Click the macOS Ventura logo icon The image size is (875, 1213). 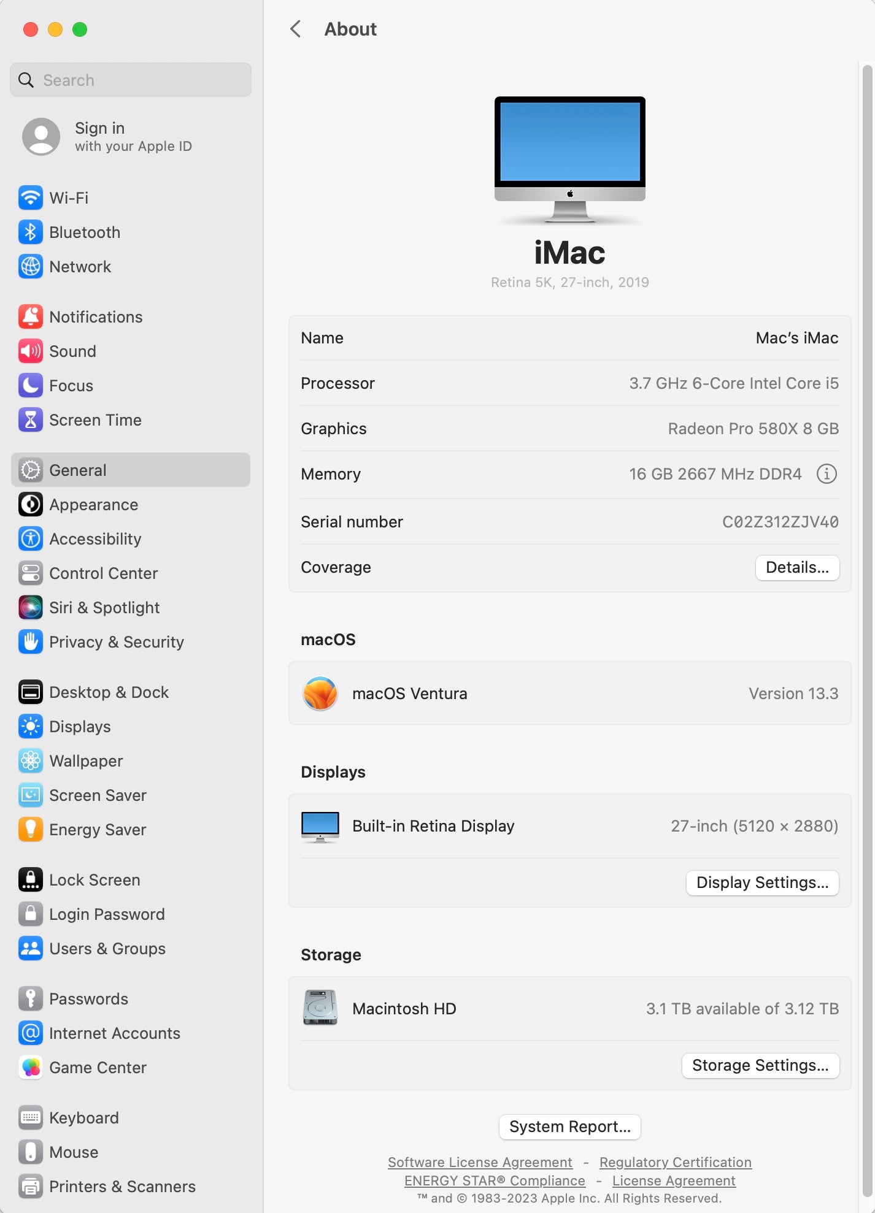point(320,694)
